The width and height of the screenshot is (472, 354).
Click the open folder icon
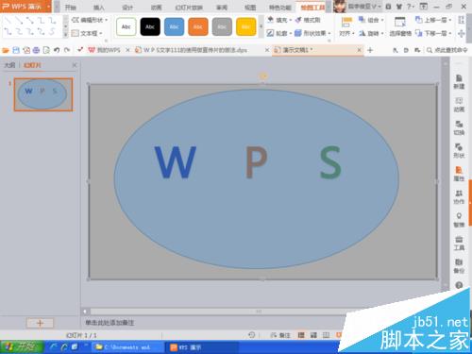(6, 50)
